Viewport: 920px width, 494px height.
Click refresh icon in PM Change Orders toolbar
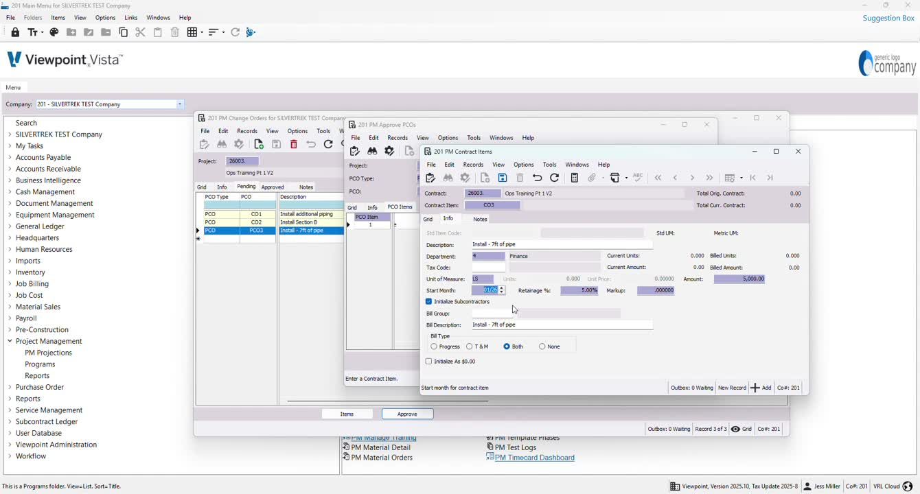[x=328, y=144]
